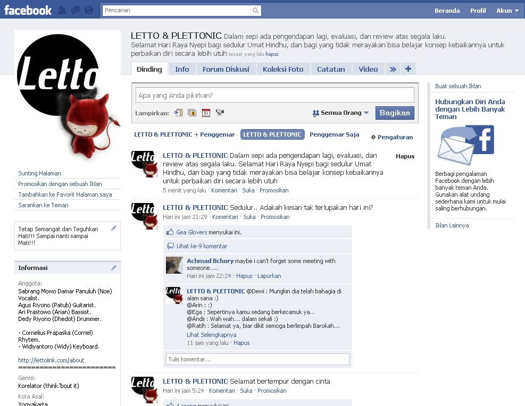This screenshot has height=406, width=525.
Task: Edit the status box with pencil icon
Action: coord(114,228)
